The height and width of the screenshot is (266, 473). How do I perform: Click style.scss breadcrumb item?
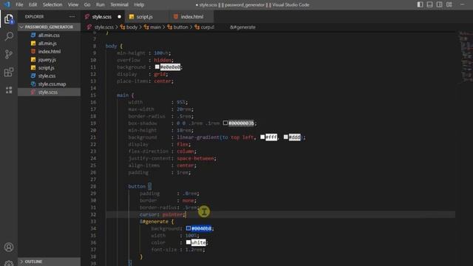103,27
